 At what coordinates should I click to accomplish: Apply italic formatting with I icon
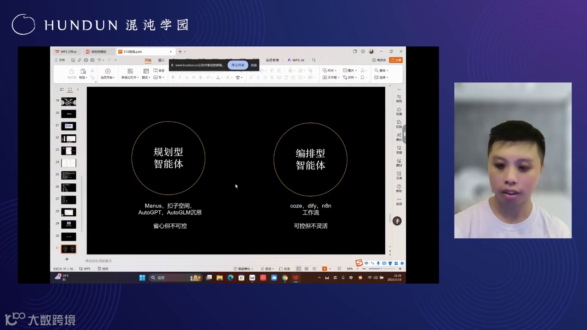click(x=180, y=77)
